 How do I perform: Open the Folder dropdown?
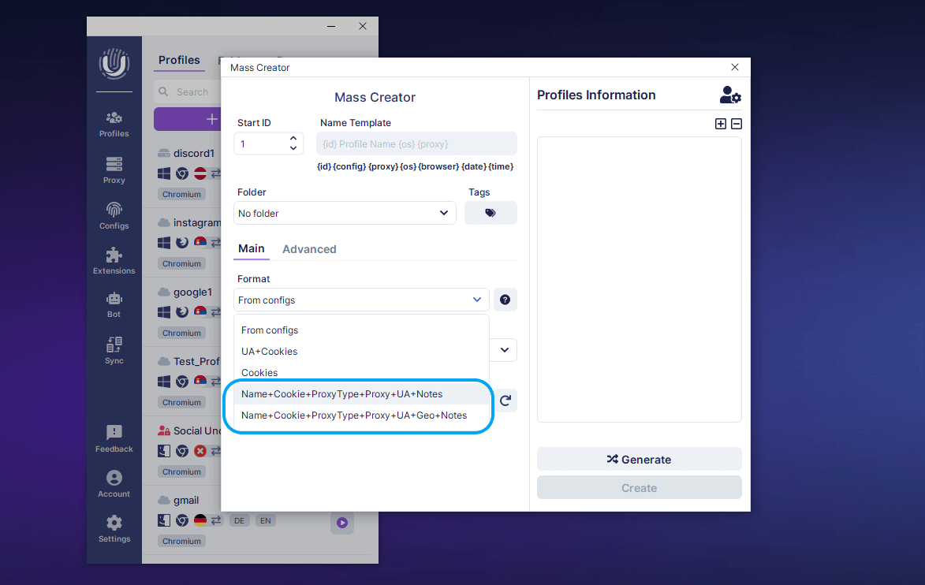tap(345, 213)
